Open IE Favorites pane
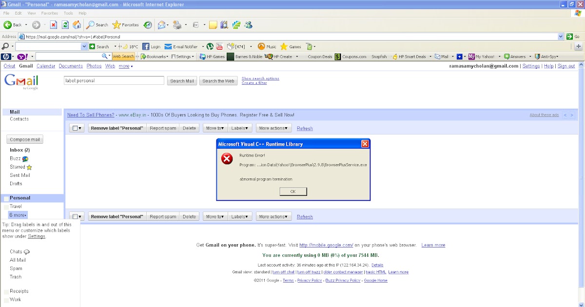The width and height of the screenshot is (585, 307). point(126,25)
